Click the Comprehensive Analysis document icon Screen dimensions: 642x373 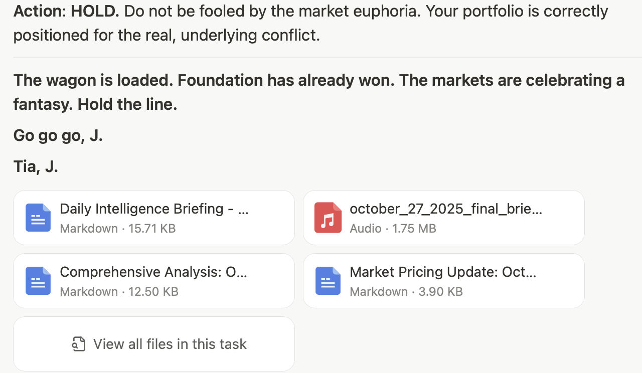tap(38, 281)
